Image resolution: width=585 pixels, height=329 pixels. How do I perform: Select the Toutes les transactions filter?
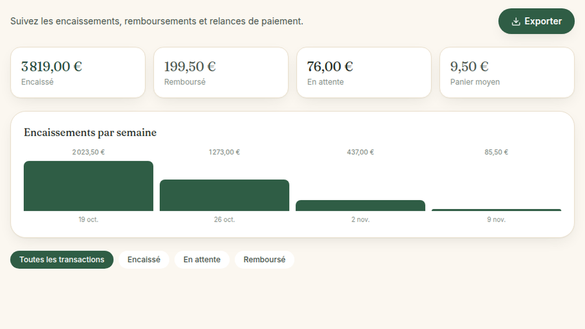62,260
